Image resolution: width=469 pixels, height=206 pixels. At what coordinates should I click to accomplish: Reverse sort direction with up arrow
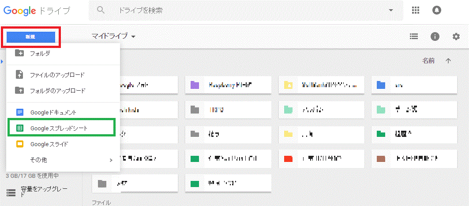448,61
